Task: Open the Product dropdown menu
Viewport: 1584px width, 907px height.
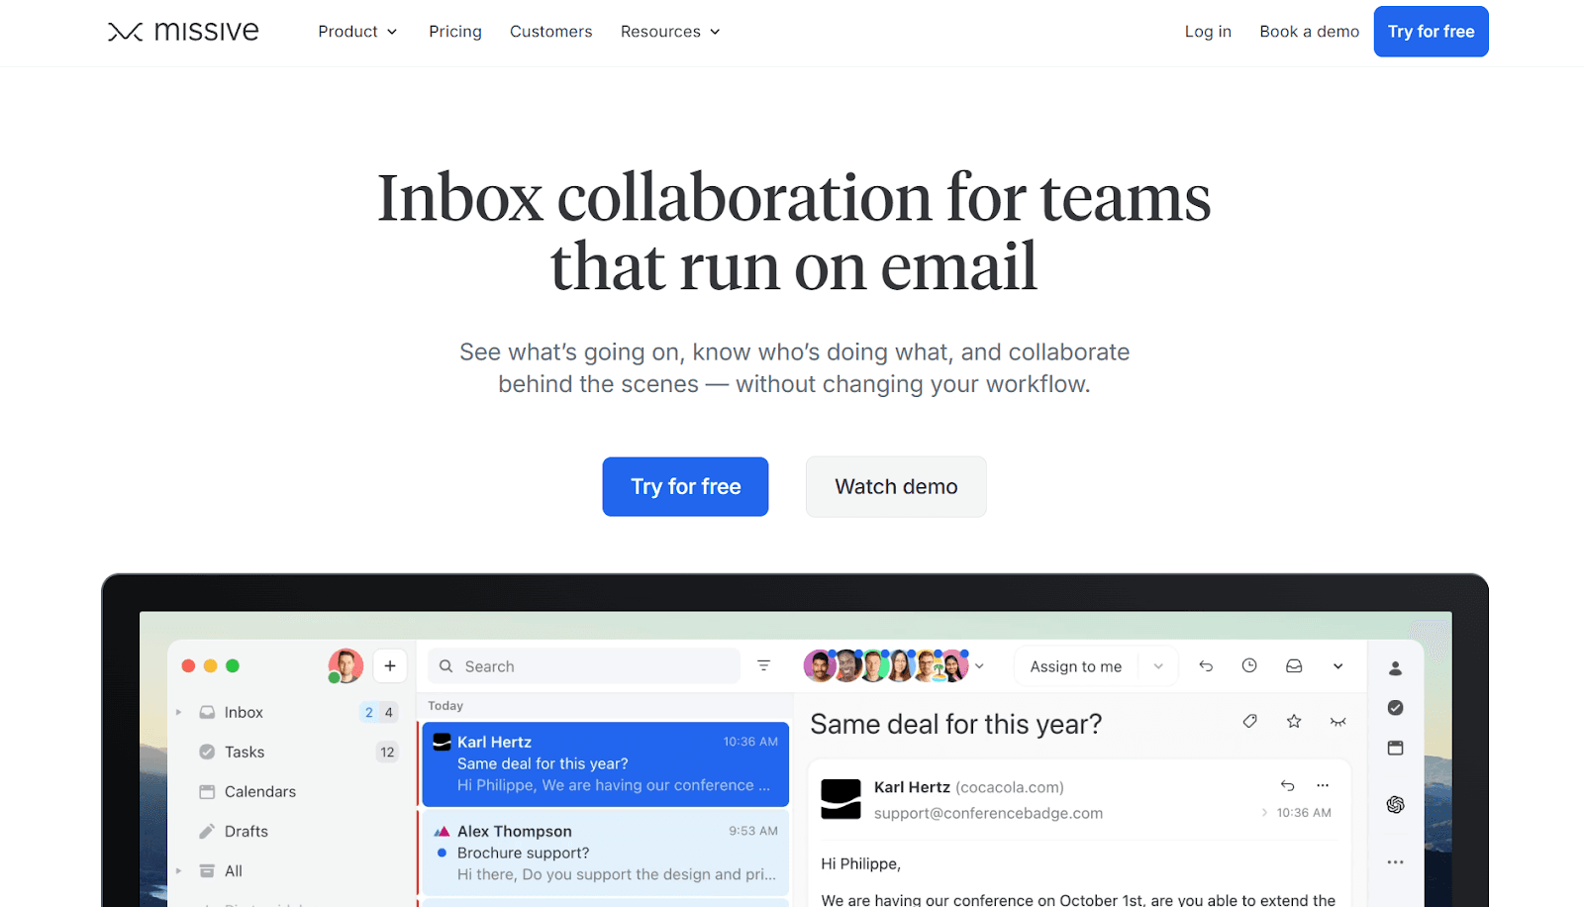Action: tap(357, 32)
